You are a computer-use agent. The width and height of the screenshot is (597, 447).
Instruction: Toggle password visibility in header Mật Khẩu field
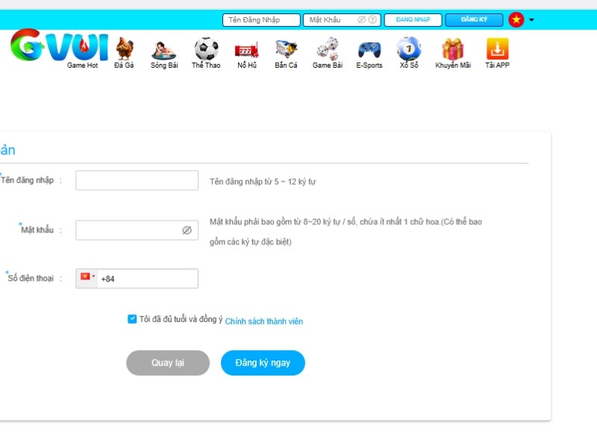tap(361, 20)
